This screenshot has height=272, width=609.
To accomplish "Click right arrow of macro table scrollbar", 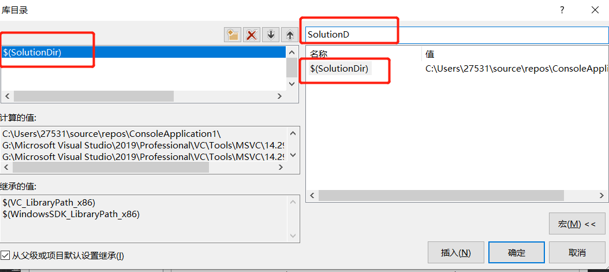I will (602, 195).
